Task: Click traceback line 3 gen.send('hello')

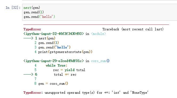Action: pos(52,47)
